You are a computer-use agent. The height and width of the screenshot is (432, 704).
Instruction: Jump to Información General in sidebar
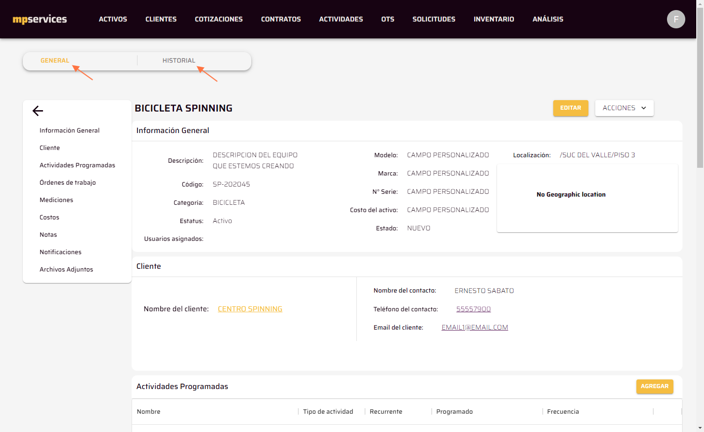point(69,130)
